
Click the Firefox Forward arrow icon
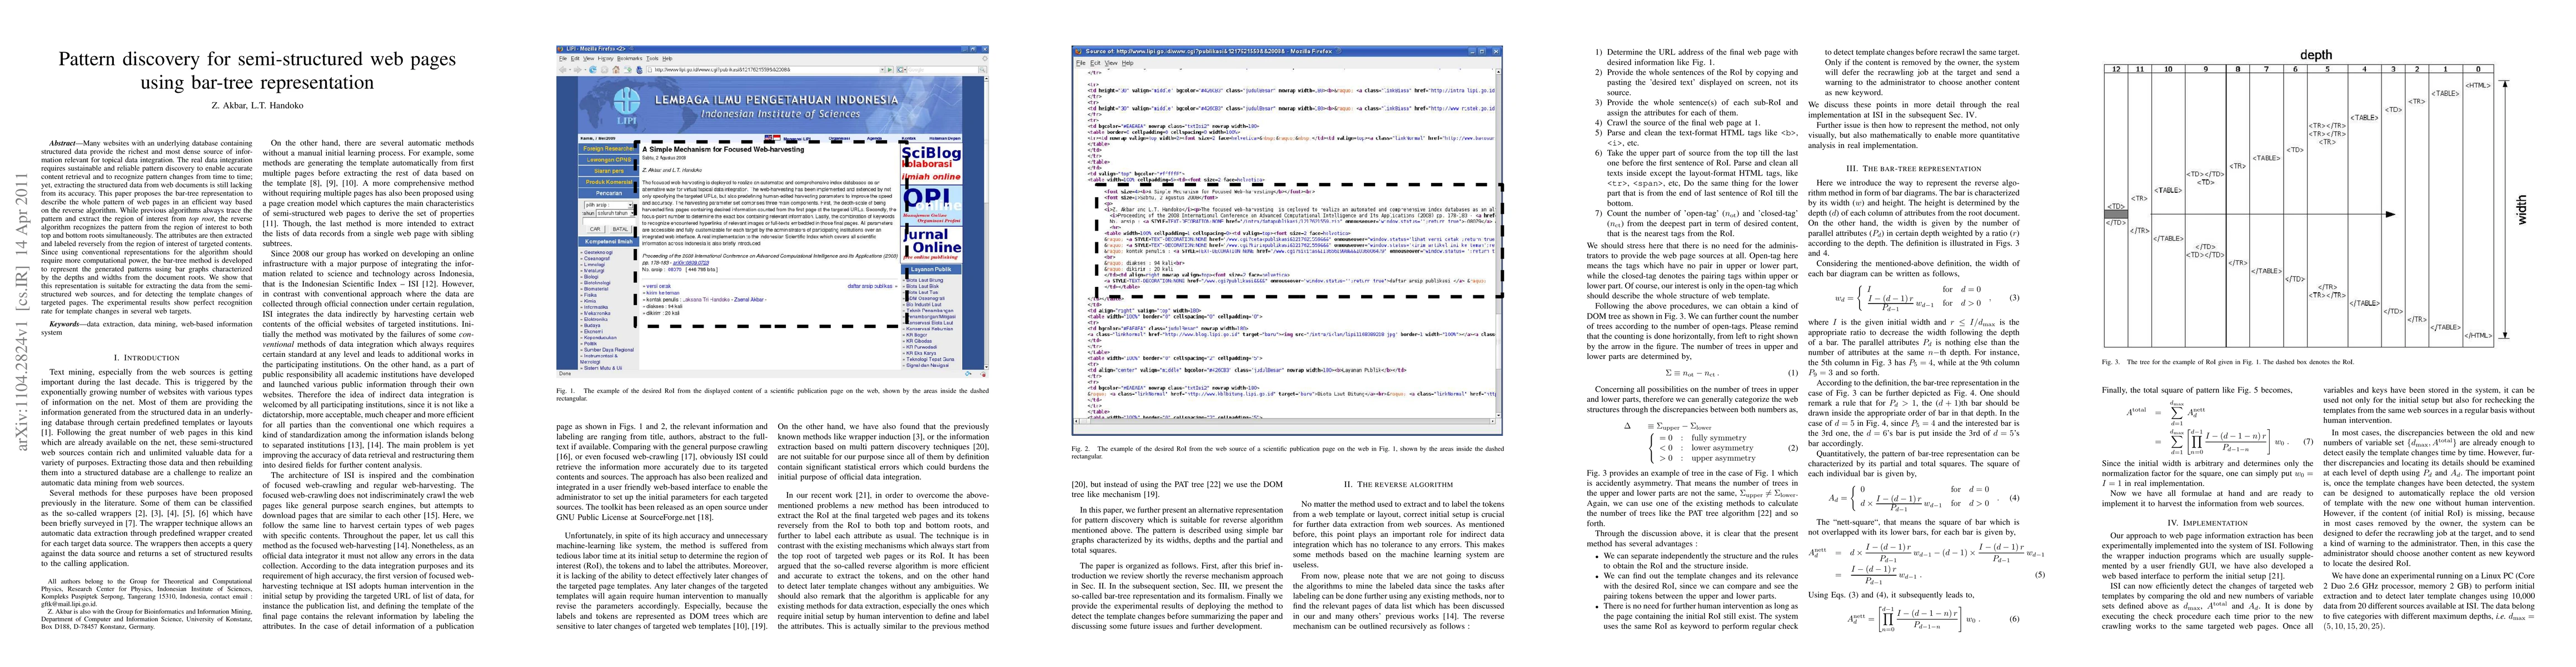click(577, 70)
